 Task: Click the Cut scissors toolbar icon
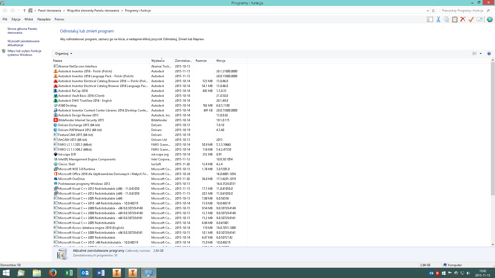tap(438, 19)
